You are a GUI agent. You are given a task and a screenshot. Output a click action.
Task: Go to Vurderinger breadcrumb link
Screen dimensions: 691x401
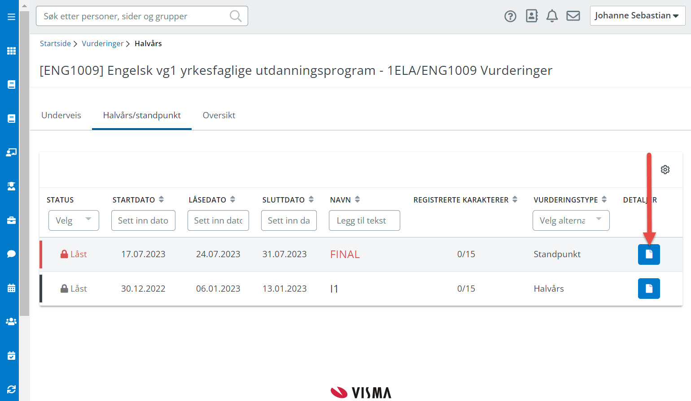coord(102,43)
